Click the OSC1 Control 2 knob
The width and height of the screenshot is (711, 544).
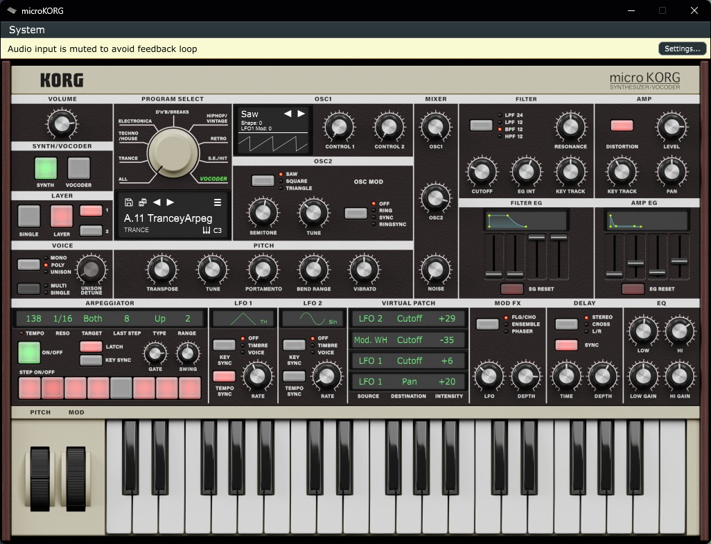pos(389,128)
